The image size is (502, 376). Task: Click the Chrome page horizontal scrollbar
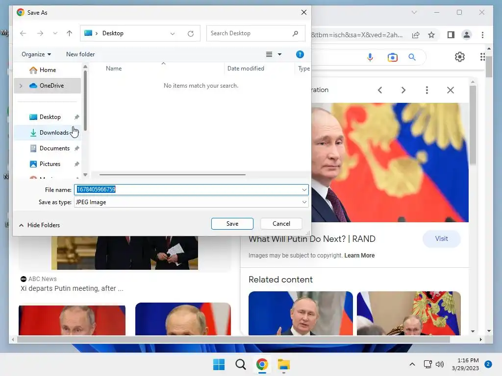pos(233,340)
